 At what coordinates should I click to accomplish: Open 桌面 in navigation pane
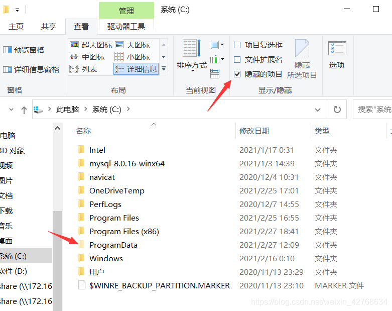coord(6,241)
